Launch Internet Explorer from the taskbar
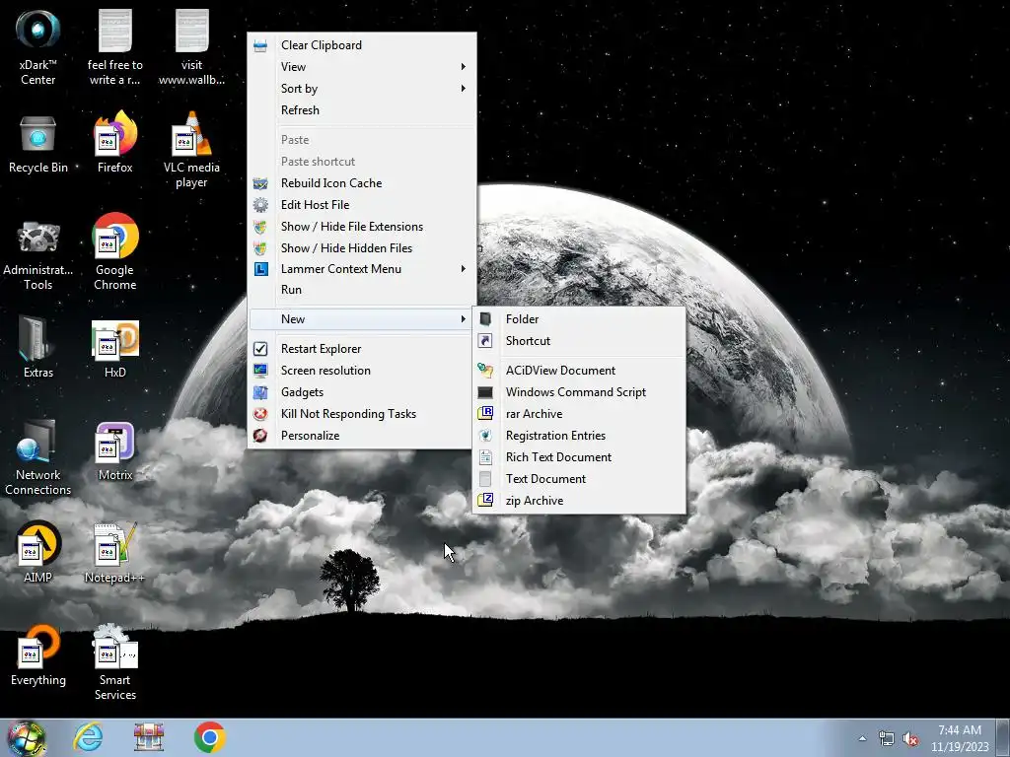The width and height of the screenshot is (1010, 757). pyautogui.click(x=88, y=737)
